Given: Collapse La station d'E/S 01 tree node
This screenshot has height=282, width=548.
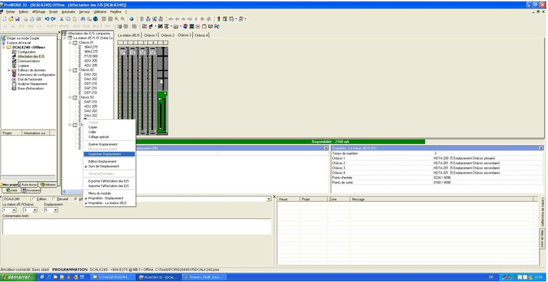Looking at the screenshot, I should [65, 37].
